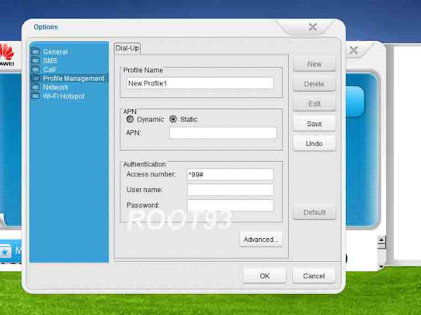Focus the Profile Name input field
Image resolution: width=421 pixels, height=315 pixels.
tap(200, 84)
